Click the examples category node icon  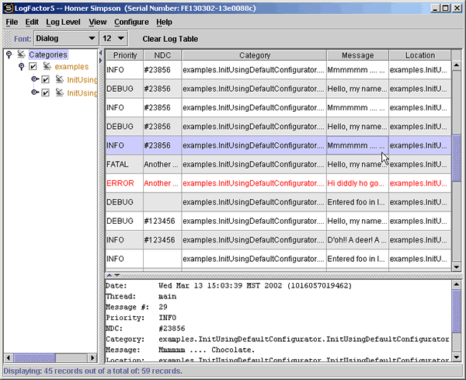(46, 67)
